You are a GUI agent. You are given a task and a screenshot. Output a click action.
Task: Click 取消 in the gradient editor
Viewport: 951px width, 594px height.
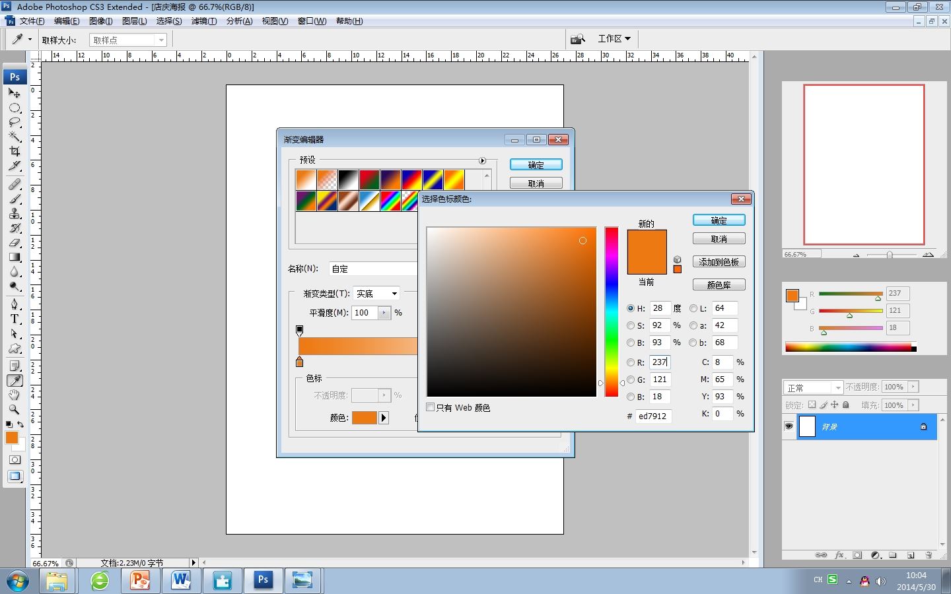pyautogui.click(x=536, y=183)
